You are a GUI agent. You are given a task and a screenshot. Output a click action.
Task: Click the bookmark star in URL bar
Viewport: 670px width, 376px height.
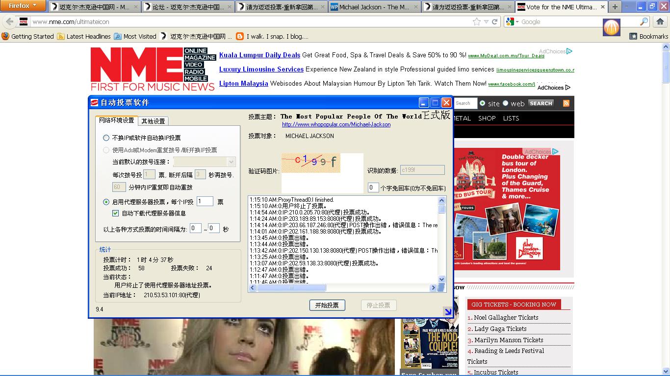[476, 22]
